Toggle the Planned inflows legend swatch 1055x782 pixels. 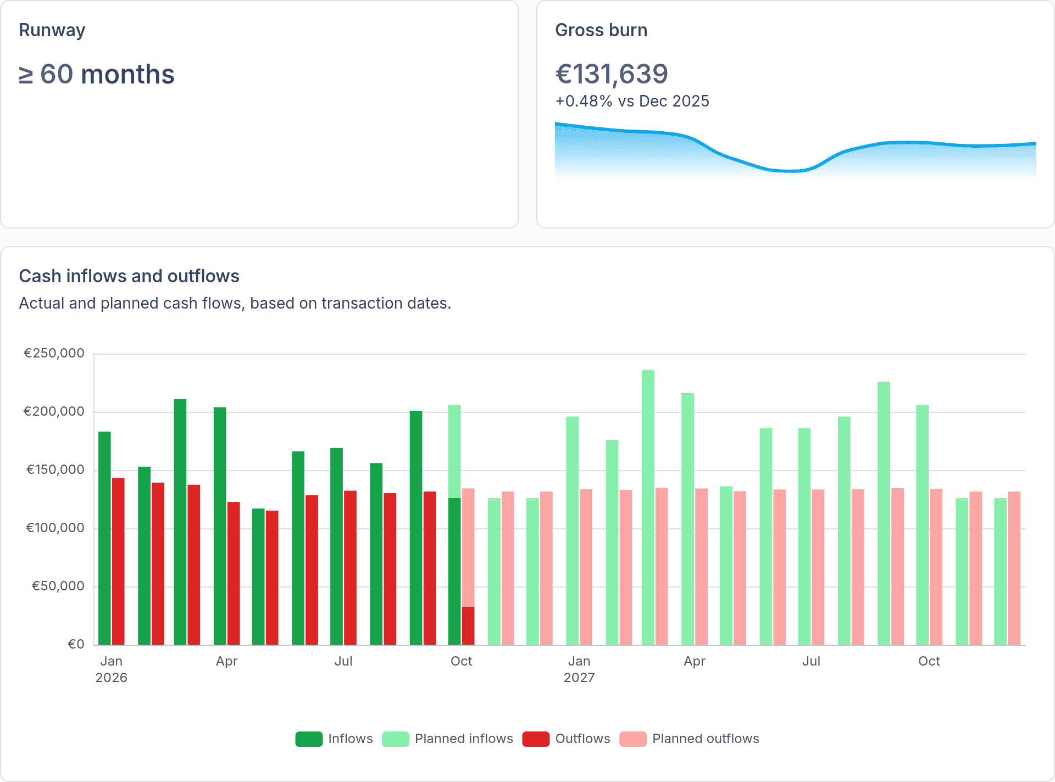[396, 739]
